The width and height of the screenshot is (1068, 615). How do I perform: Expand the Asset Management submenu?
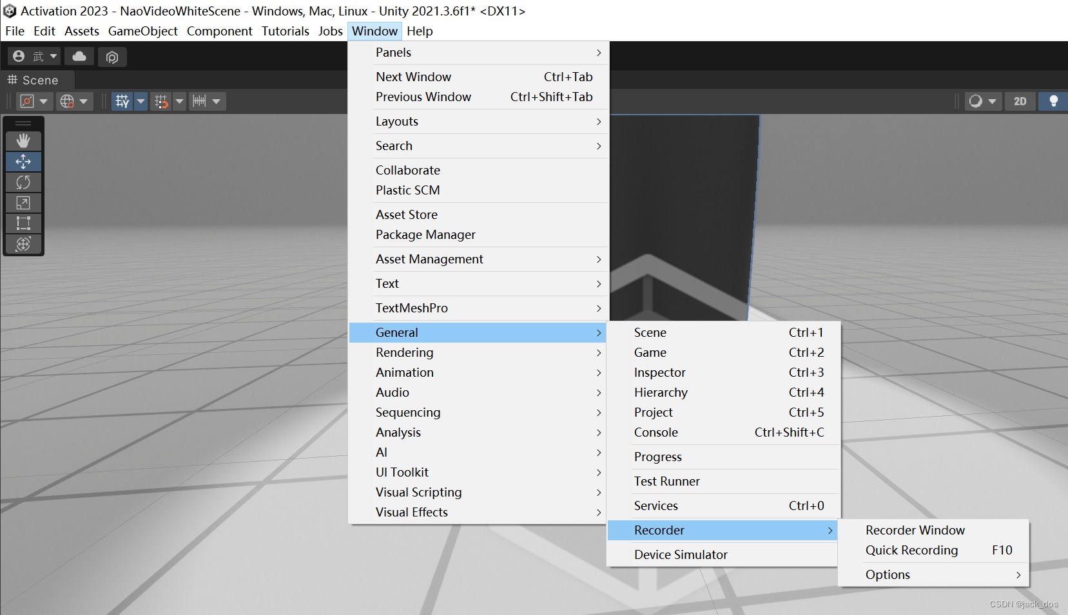click(478, 259)
